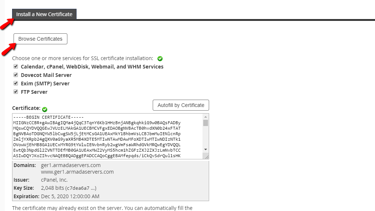
Task: Select the domain ger1.armadaservers.com text
Action: [71, 165]
